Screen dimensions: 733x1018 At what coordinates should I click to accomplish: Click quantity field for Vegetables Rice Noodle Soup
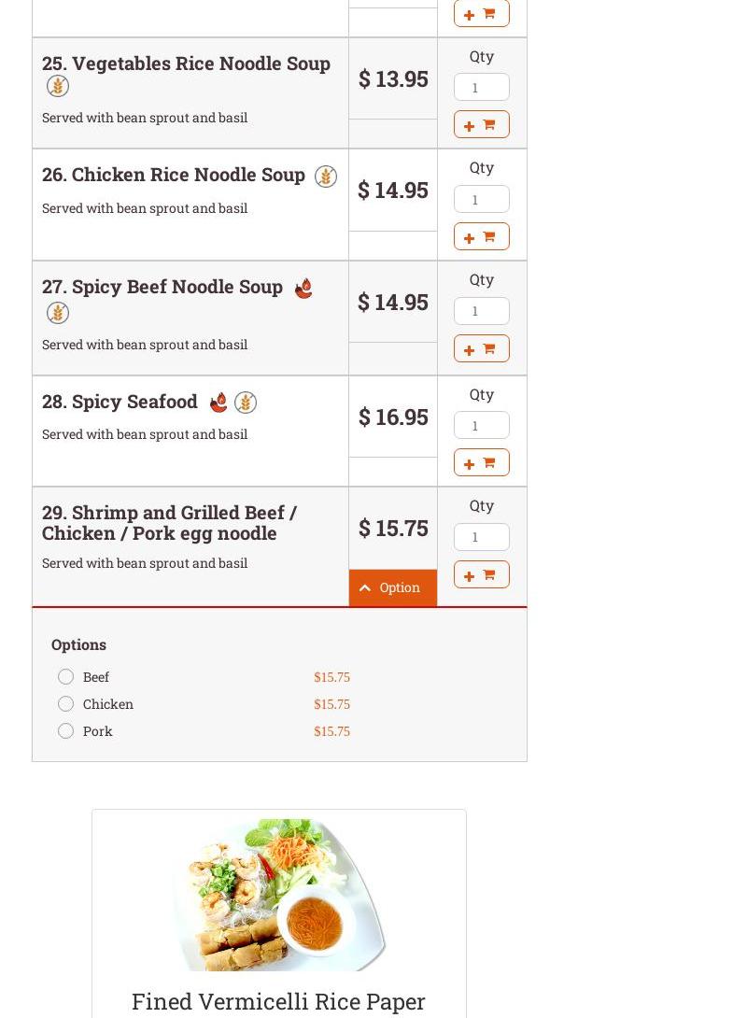point(481,87)
